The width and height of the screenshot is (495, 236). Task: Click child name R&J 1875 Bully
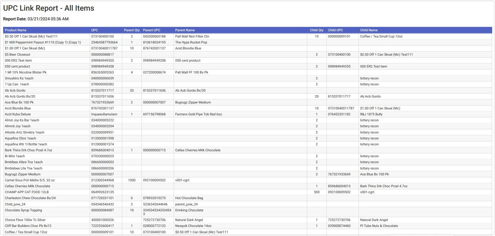point(371,114)
